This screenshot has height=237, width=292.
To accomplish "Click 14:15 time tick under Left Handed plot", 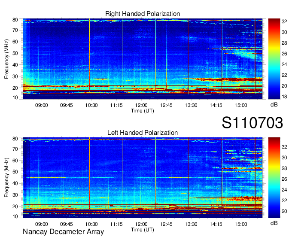I will tap(216, 224).
